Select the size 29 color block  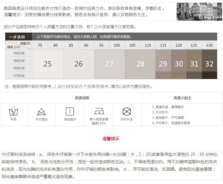click(163, 64)
